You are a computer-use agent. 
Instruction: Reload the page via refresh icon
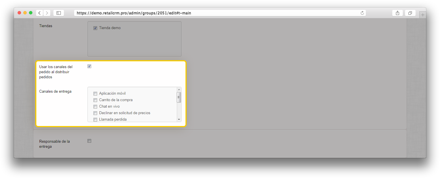coord(362,13)
